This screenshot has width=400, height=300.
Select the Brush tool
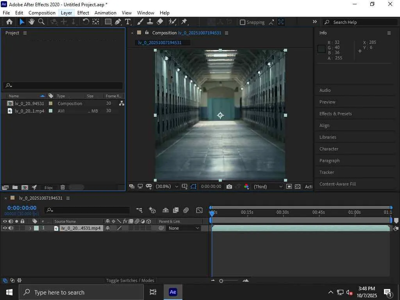pyautogui.click(x=140, y=22)
